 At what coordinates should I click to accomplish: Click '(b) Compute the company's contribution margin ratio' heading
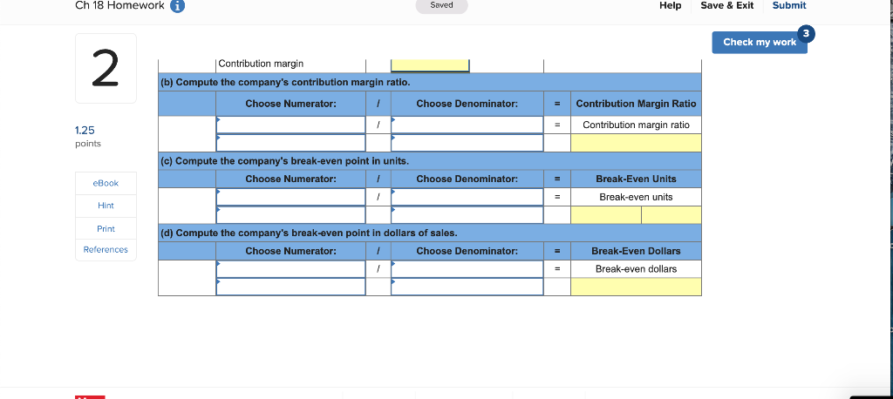point(285,83)
